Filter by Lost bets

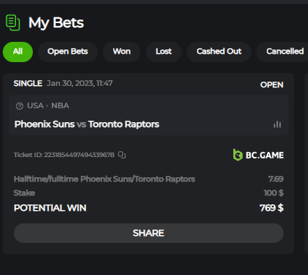click(x=163, y=52)
